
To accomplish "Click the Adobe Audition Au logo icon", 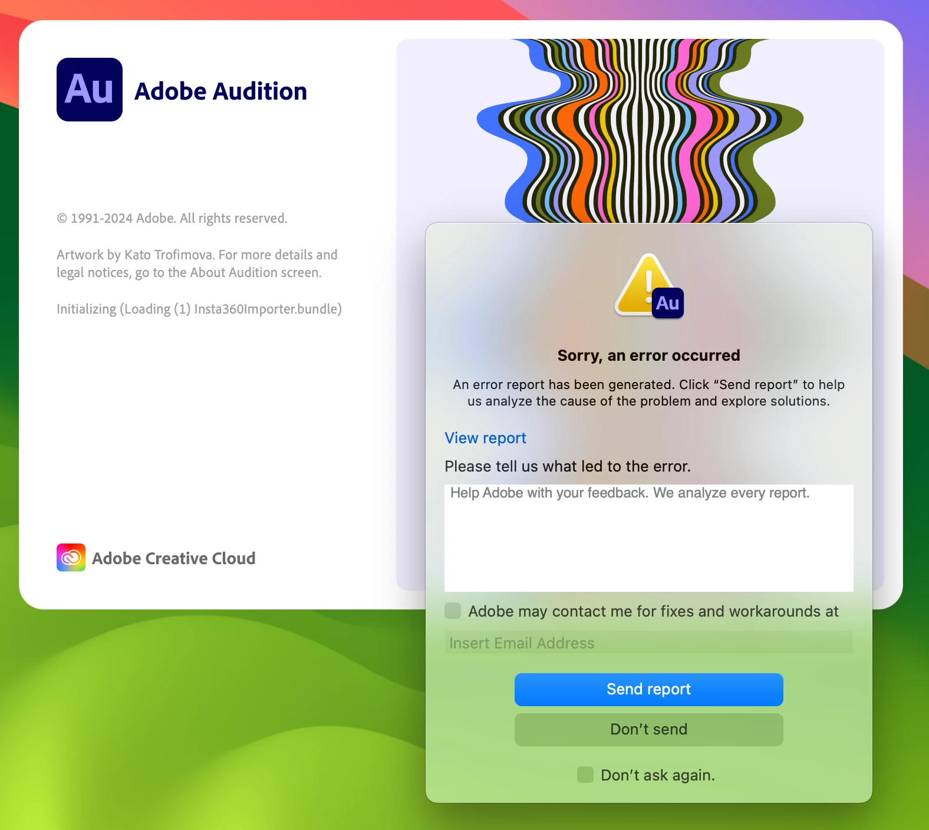I will pos(90,90).
